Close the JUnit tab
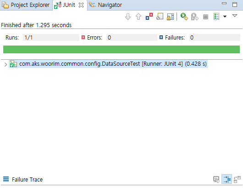The width and height of the screenshot is (243, 188). [81, 5]
